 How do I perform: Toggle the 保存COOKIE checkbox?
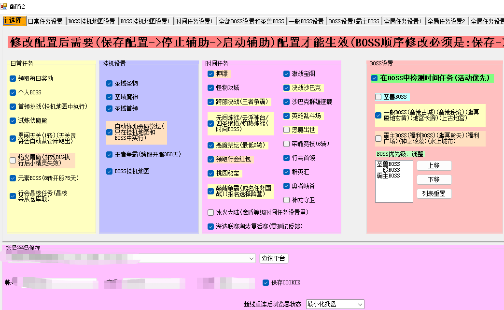coord(266,282)
